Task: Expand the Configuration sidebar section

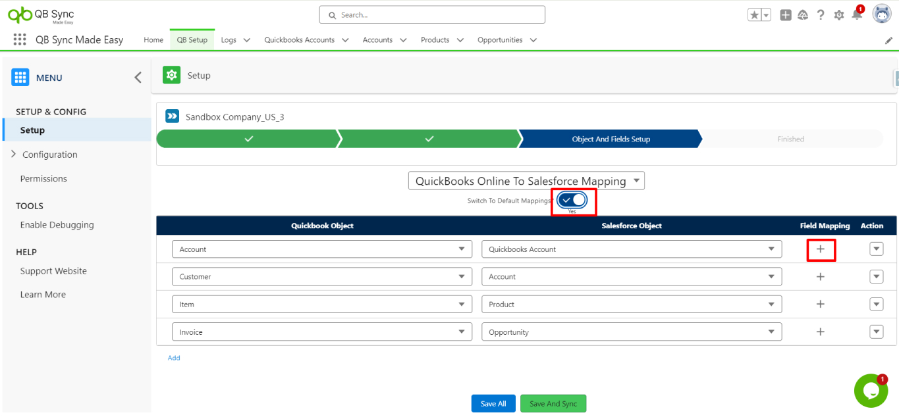Action: 14,155
